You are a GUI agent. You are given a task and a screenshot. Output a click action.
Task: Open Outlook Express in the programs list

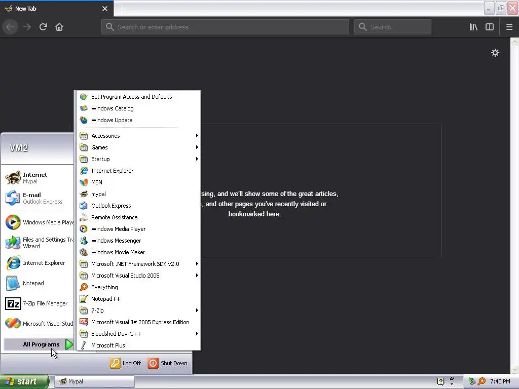click(x=138, y=206)
